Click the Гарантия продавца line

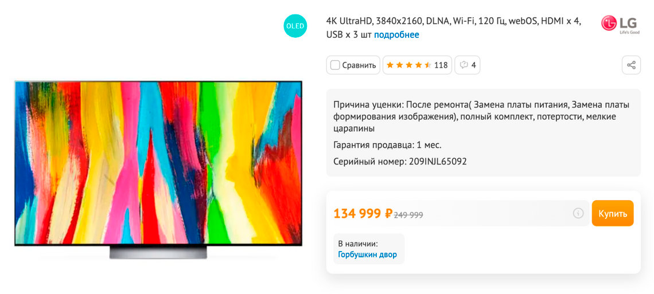pos(387,146)
